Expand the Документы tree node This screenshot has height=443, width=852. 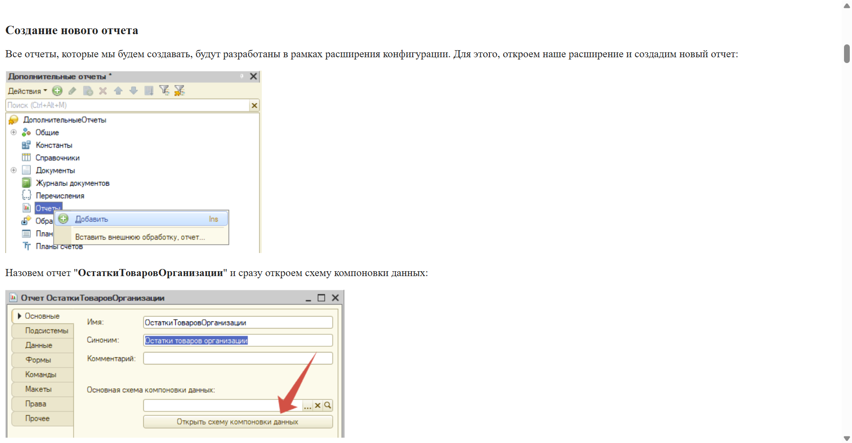(x=14, y=170)
